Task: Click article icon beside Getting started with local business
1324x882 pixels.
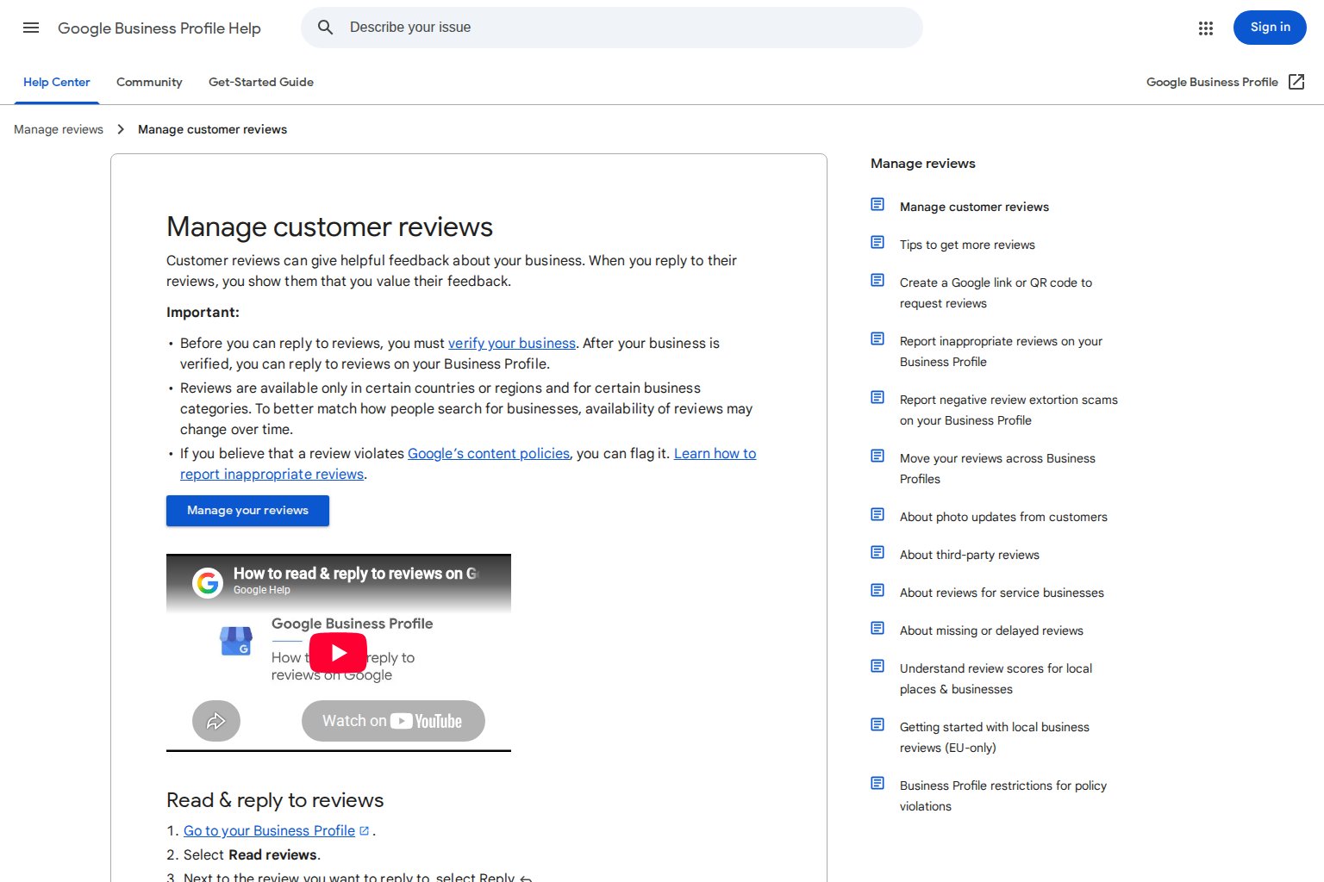Action: 877,724
